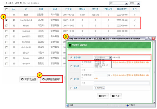This screenshot has height=109, width=157.
Task: Click the member ID testeee
Action: coord(26,63)
